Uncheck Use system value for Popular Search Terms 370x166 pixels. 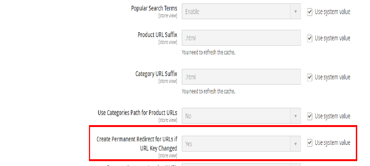tap(310, 12)
